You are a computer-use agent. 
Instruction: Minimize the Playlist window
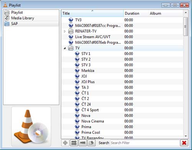tap(166, 5)
